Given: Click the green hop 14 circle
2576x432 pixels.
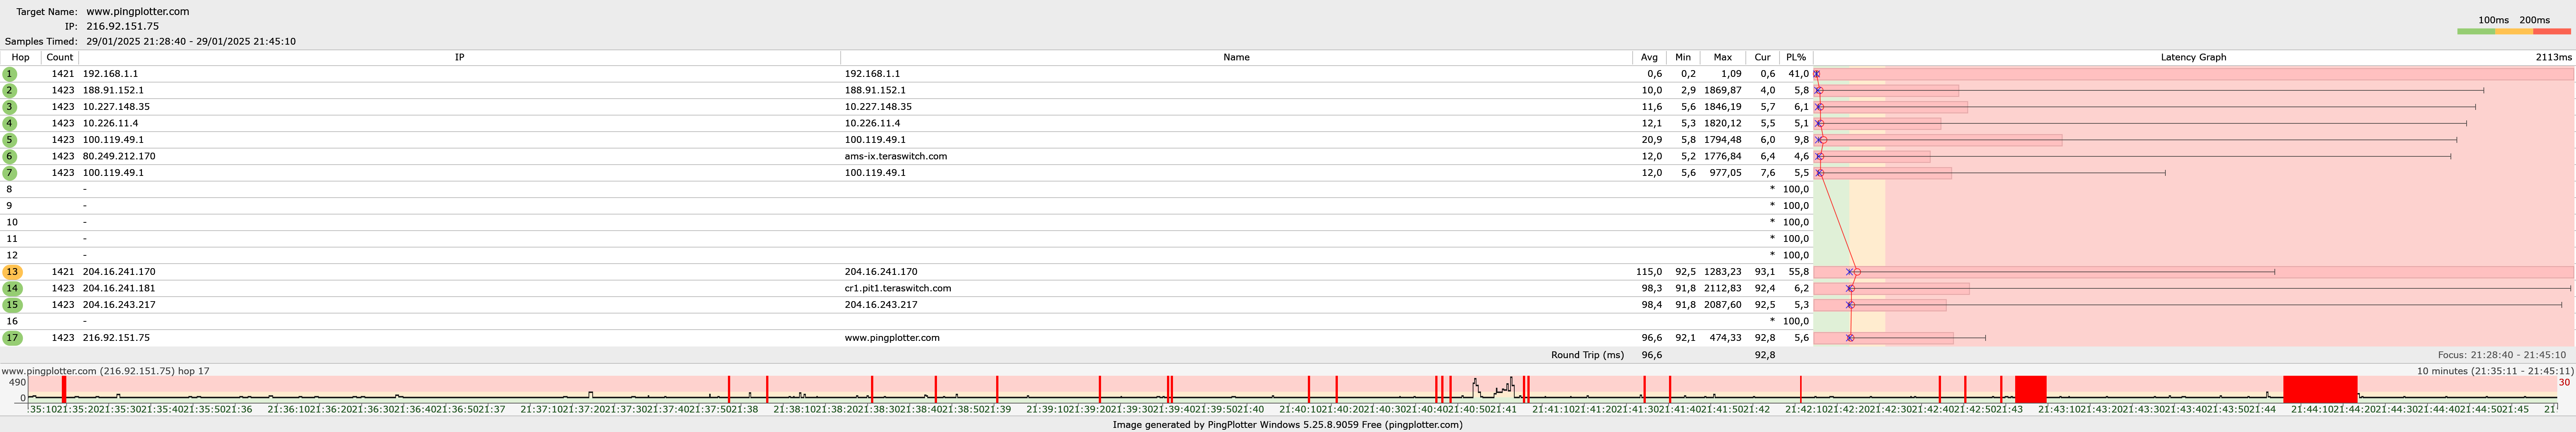Looking at the screenshot, I should (x=12, y=288).
